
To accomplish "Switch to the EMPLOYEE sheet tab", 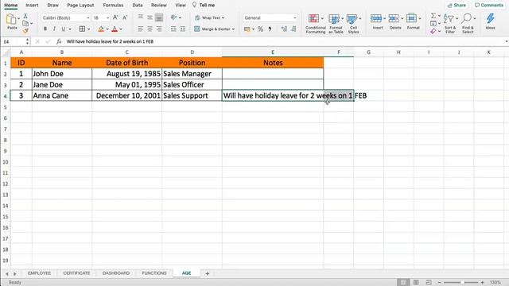I will [39, 273].
